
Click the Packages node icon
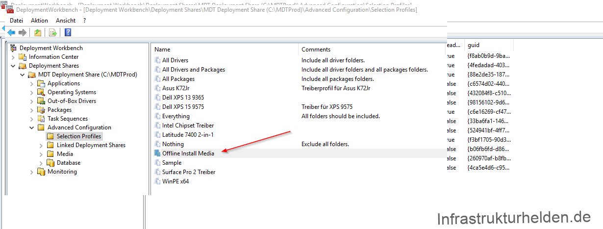click(x=41, y=110)
